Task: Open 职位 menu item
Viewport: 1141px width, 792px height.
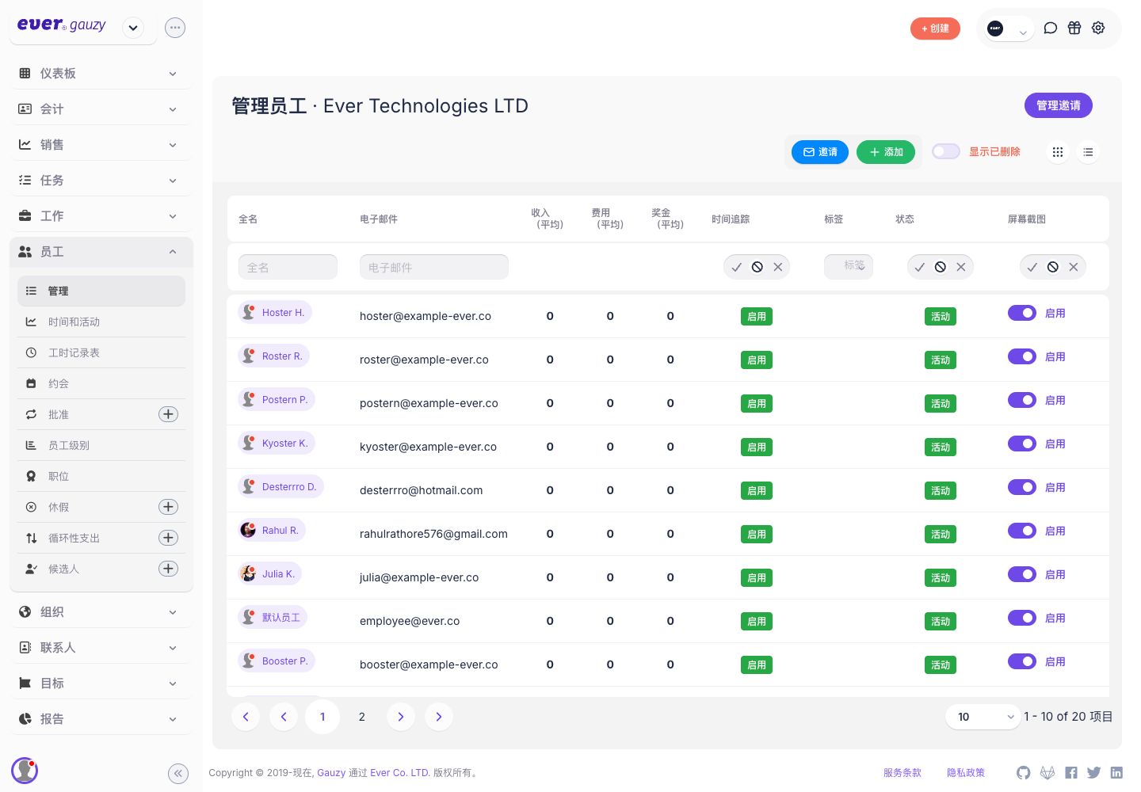Action: [101, 477]
